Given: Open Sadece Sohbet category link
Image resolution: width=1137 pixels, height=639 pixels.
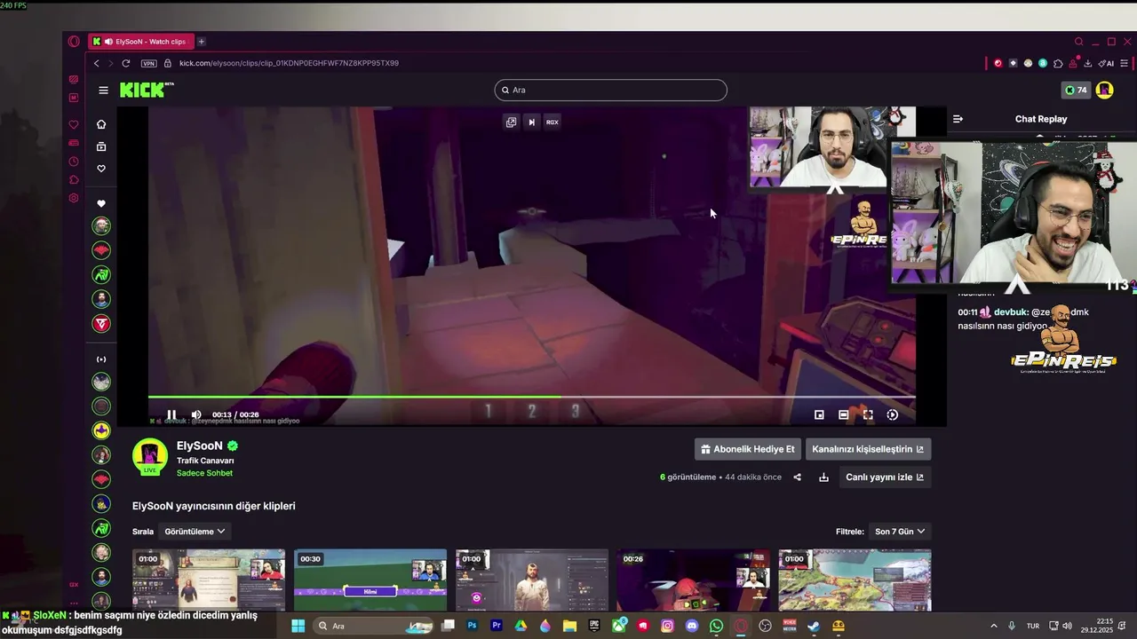Looking at the screenshot, I should (204, 473).
